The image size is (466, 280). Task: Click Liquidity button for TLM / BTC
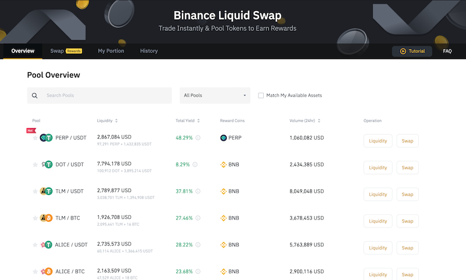[378, 221]
